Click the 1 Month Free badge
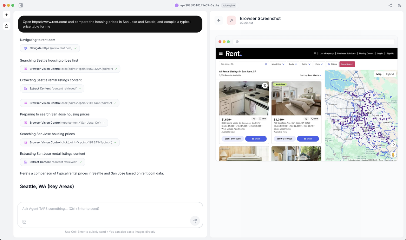The image size is (406, 240). (279, 84)
